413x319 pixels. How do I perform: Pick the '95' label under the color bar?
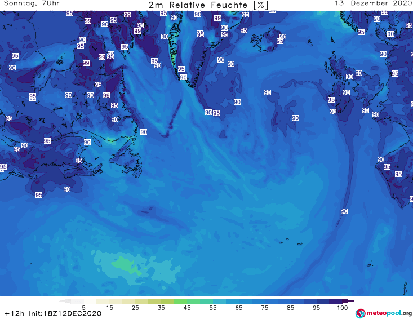tap(316, 307)
